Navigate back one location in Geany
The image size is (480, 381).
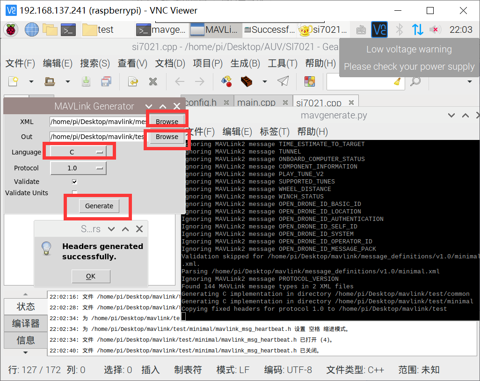click(x=179, y=81)
